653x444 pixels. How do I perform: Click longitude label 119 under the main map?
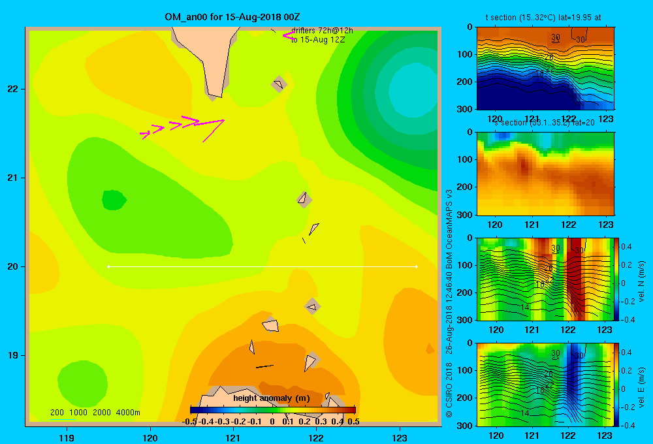(67, 437)
